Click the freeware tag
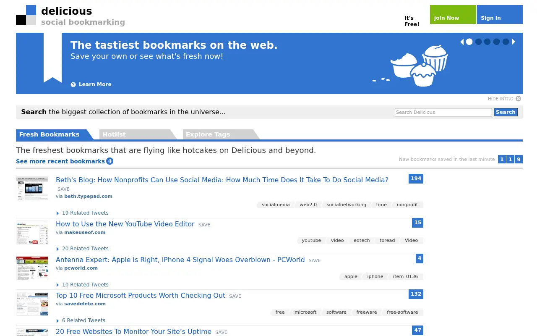Image resolution: width=537 pixels, height=336 pixels. [x=367, y=312]
